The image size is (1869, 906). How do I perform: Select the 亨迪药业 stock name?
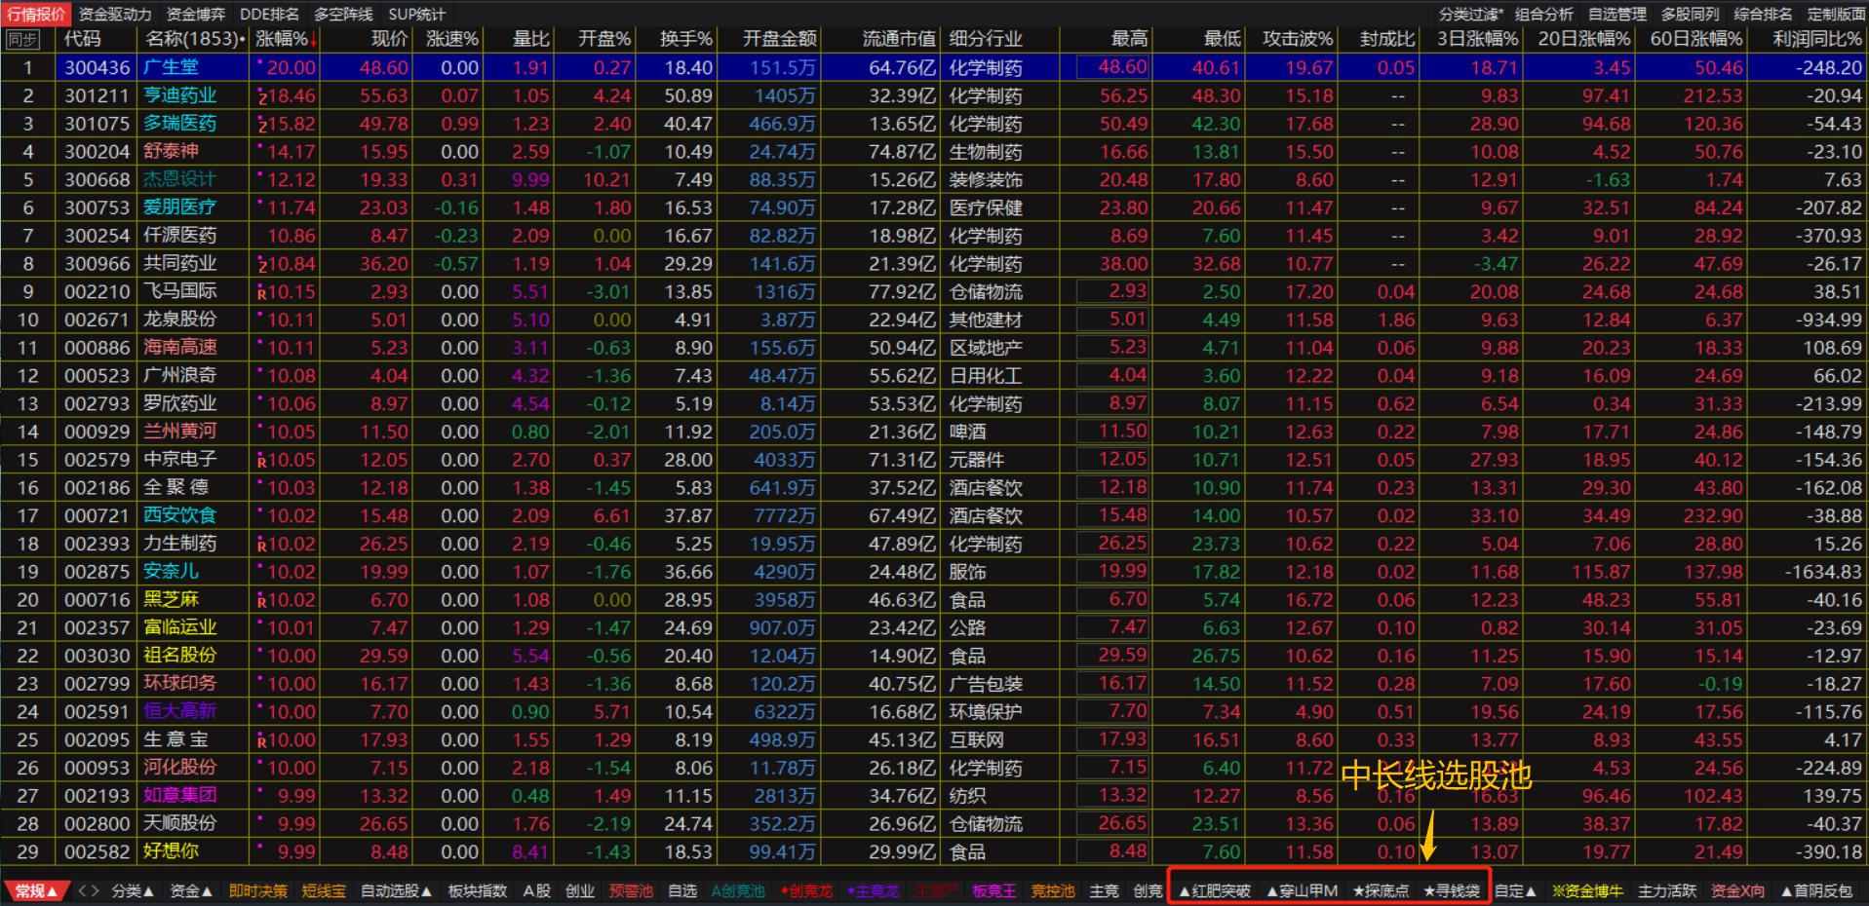click(x=180, y=95)
